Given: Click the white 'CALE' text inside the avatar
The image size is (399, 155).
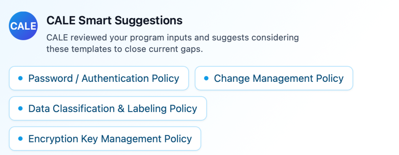Looking at the screenshot, I should 23,26.
